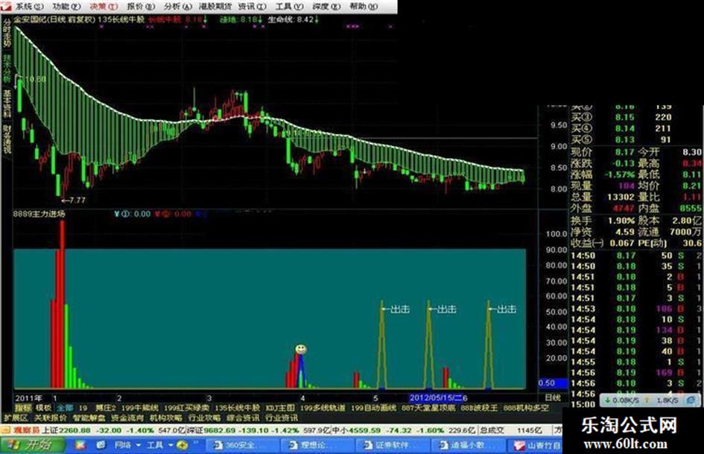
Task: Switch to 财务透视 side tab
Action: point(7,139)
